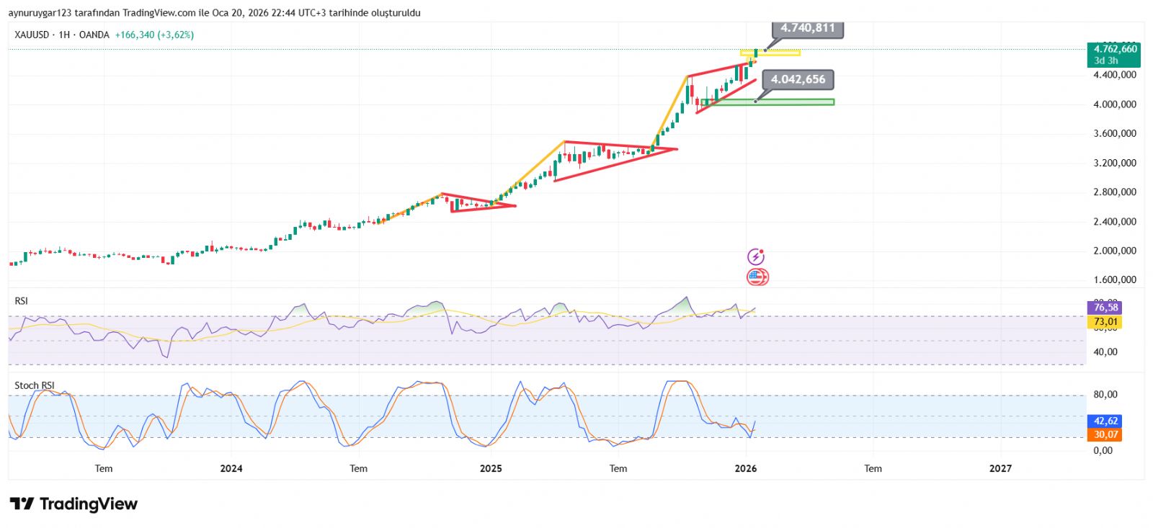Click the 2025 label on time axis
Screen dimensions: 1153x528
[490, 468]
